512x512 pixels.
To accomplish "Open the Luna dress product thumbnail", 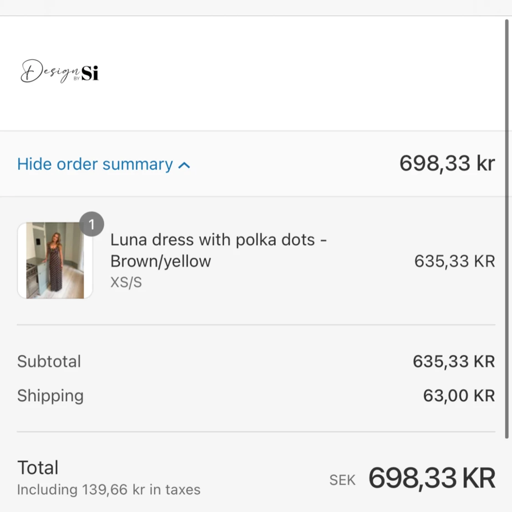I will click(55, 261).
